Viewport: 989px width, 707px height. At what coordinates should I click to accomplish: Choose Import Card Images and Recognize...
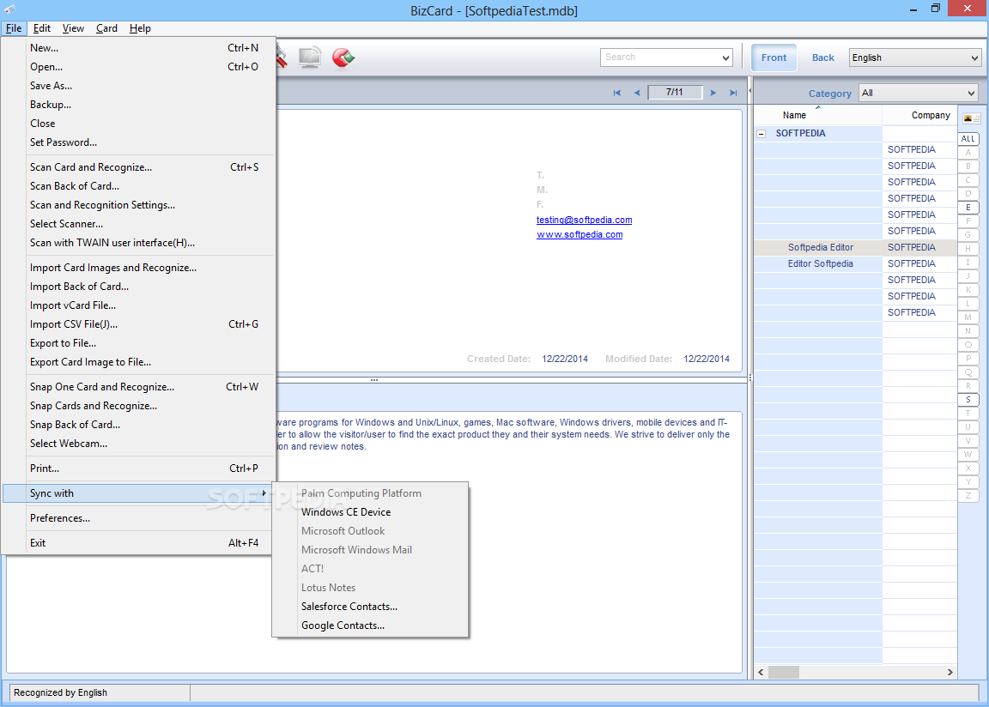click(x=138, y=268)
